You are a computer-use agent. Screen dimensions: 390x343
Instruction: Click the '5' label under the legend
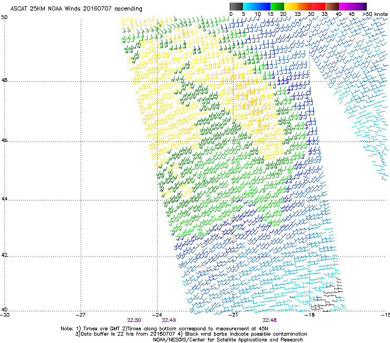(x=243, y=14)
